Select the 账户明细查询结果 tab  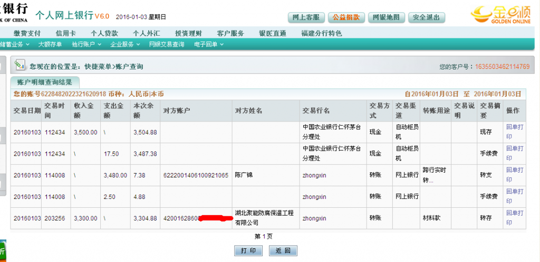[45, 82]
